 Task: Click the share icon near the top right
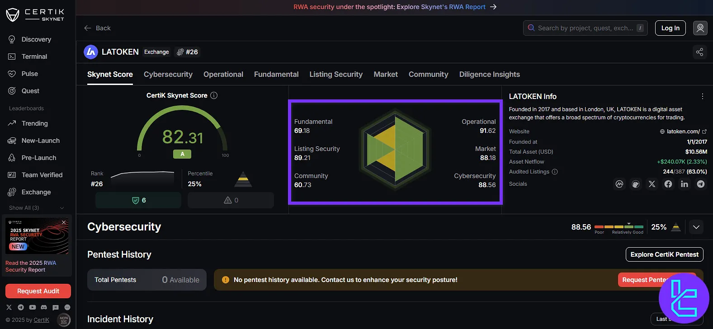tap(699, 52)
